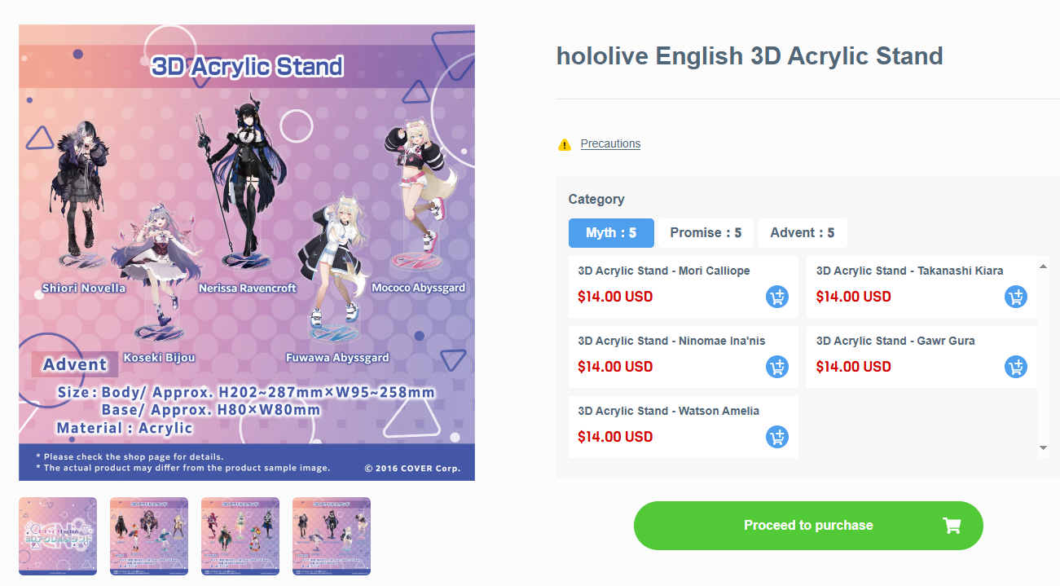This screenshot has height=586, width=1060.
Task: Switch to the Promise : 5 category
Action: [706, 233]
